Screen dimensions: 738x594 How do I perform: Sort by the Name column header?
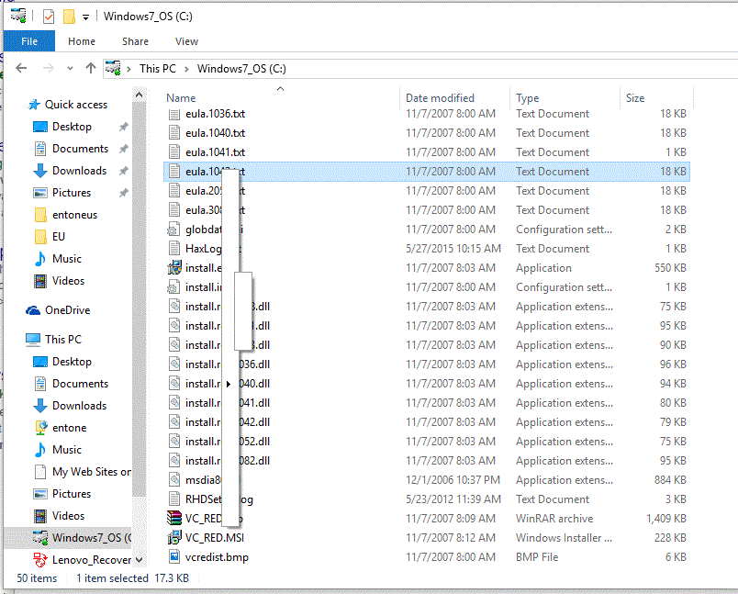[x=181, y=98]
